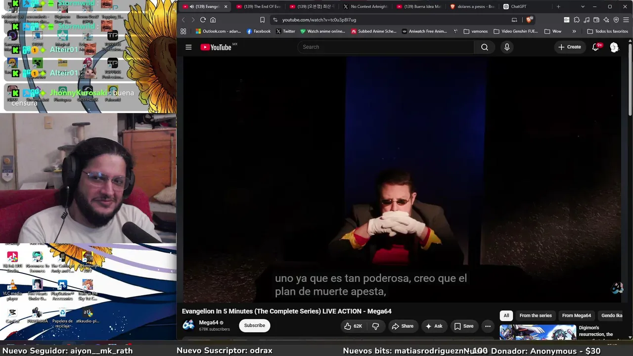Focus the browser address bar URL
633x356 pixels.
point(319,20)
